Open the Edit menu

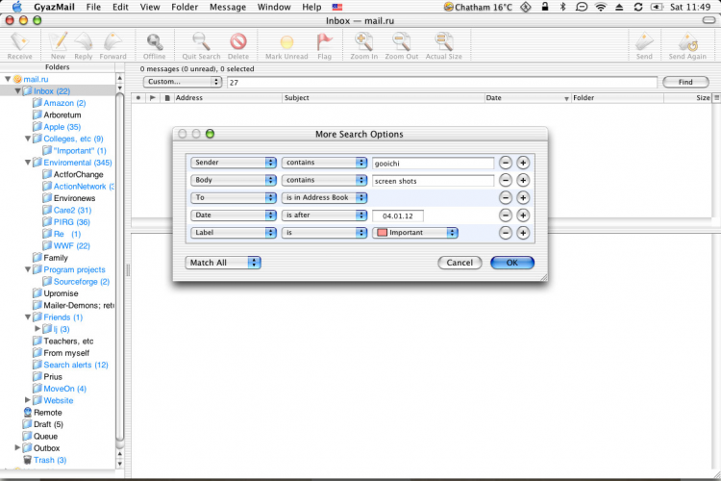click(x=120, y=7)
